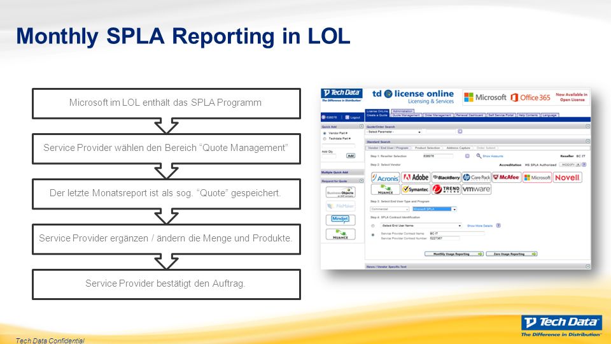Click the Product Selection step

[428, 148]
